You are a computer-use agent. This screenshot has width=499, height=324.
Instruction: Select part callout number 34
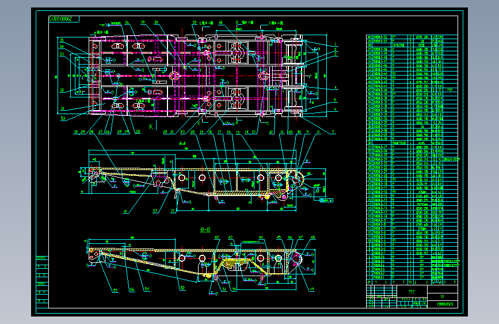(62, 47)
